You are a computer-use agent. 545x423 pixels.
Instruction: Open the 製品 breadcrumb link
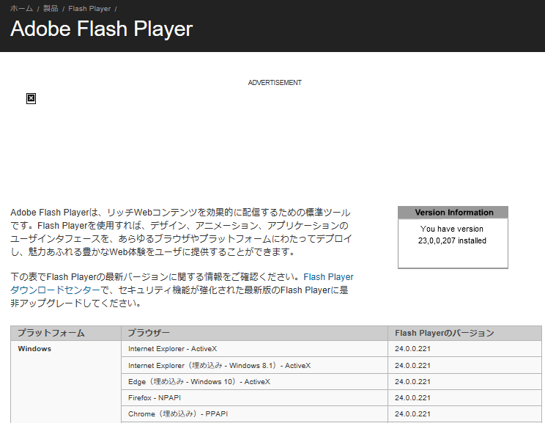[x=51, y=9]
